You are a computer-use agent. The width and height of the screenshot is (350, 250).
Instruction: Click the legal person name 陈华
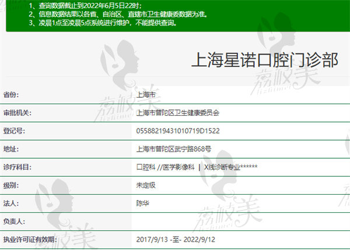pyautogui.click(x=143, y=203)
